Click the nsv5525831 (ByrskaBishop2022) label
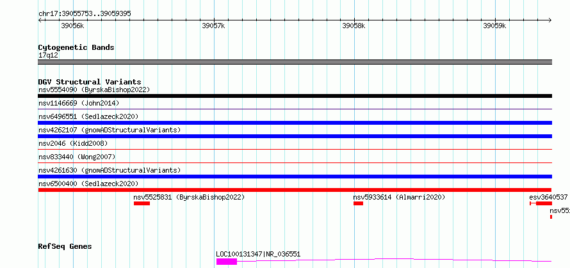570x268 pixels. (x=189, y=197)
